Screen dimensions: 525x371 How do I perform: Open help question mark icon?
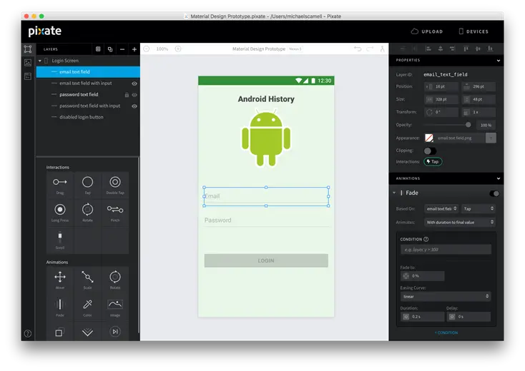click(x=28, y=333)
